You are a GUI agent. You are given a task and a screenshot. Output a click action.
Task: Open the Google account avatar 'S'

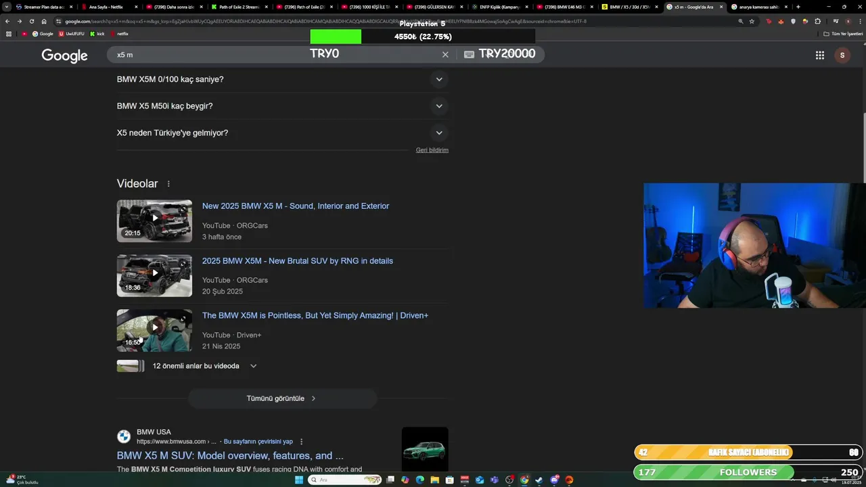click(x=842, y=55)
